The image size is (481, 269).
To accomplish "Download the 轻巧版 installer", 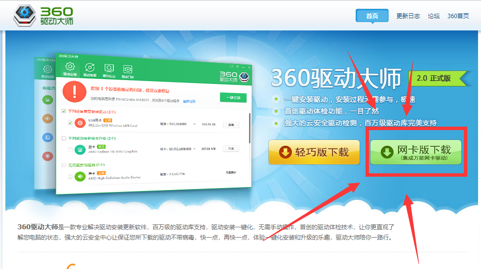I will pos(314,152).
